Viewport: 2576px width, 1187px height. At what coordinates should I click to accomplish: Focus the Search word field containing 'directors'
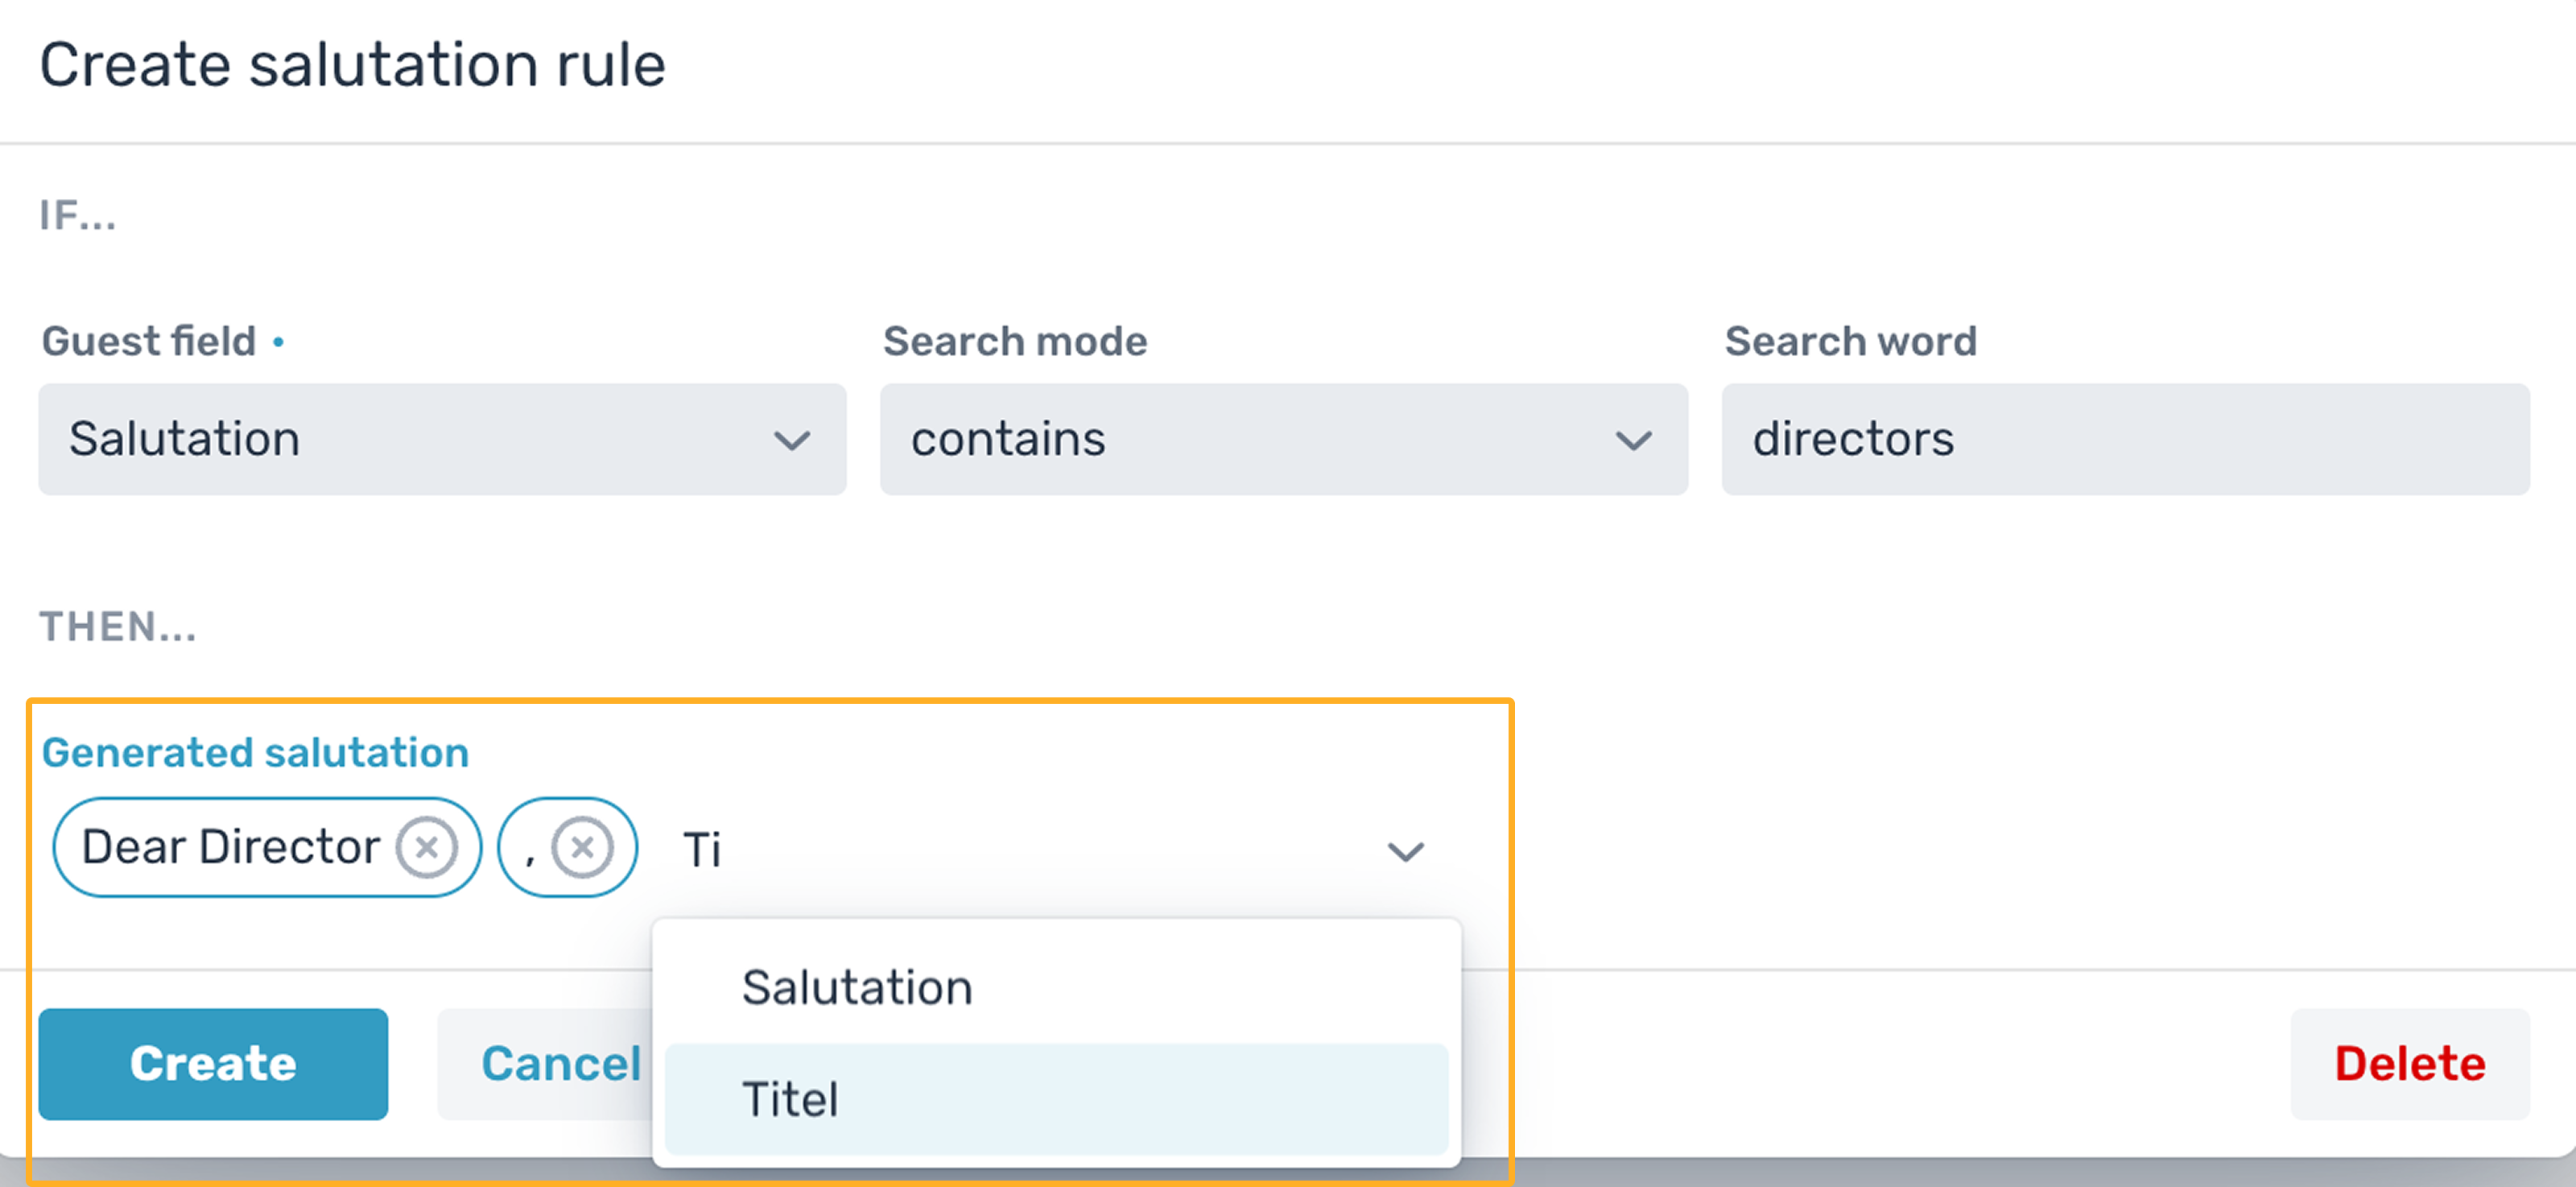(x=2126, y=439)
